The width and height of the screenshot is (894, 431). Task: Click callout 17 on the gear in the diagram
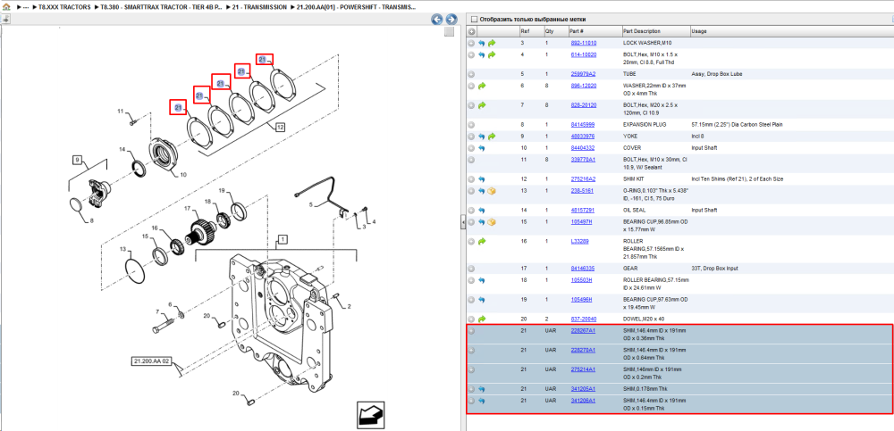(x=187, y=209)
